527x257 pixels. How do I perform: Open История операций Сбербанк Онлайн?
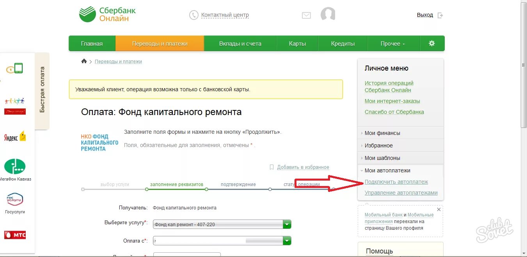point(389,87)
